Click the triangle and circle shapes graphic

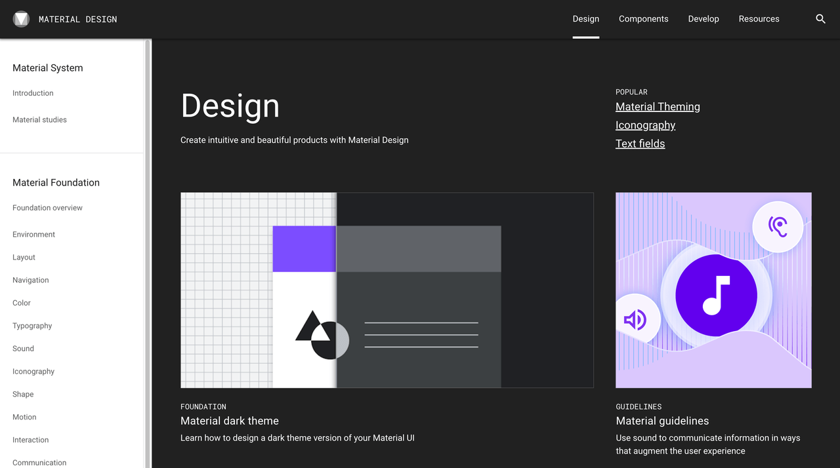coord(322,335)
